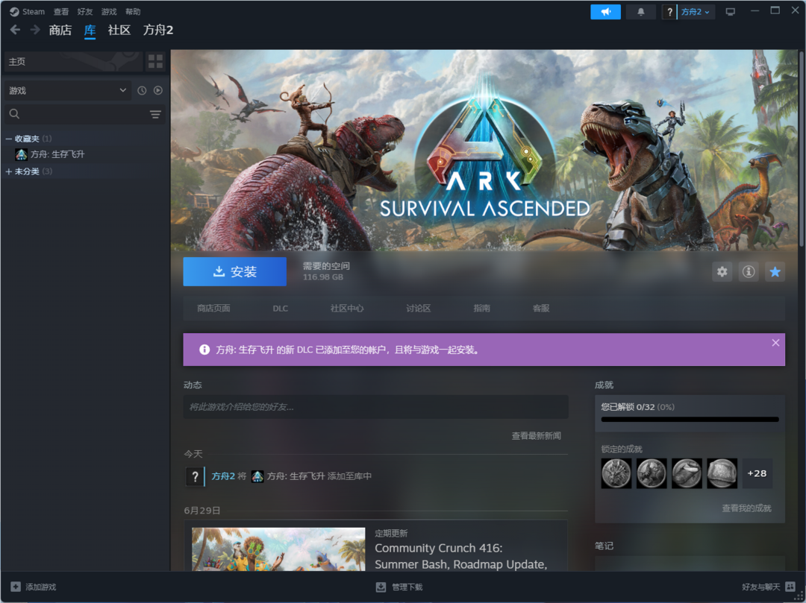This screenshot has width=806, height=603.
Task: Collapse the 收藏夹 category
Action: [9, 139]
